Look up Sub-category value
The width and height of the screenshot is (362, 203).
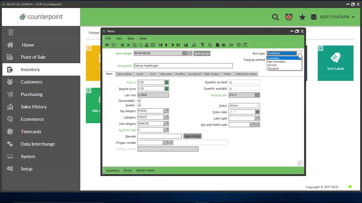point(166,123)
